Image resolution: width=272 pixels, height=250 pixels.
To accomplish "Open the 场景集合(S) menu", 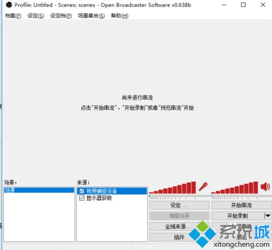I will pos(91,16).
